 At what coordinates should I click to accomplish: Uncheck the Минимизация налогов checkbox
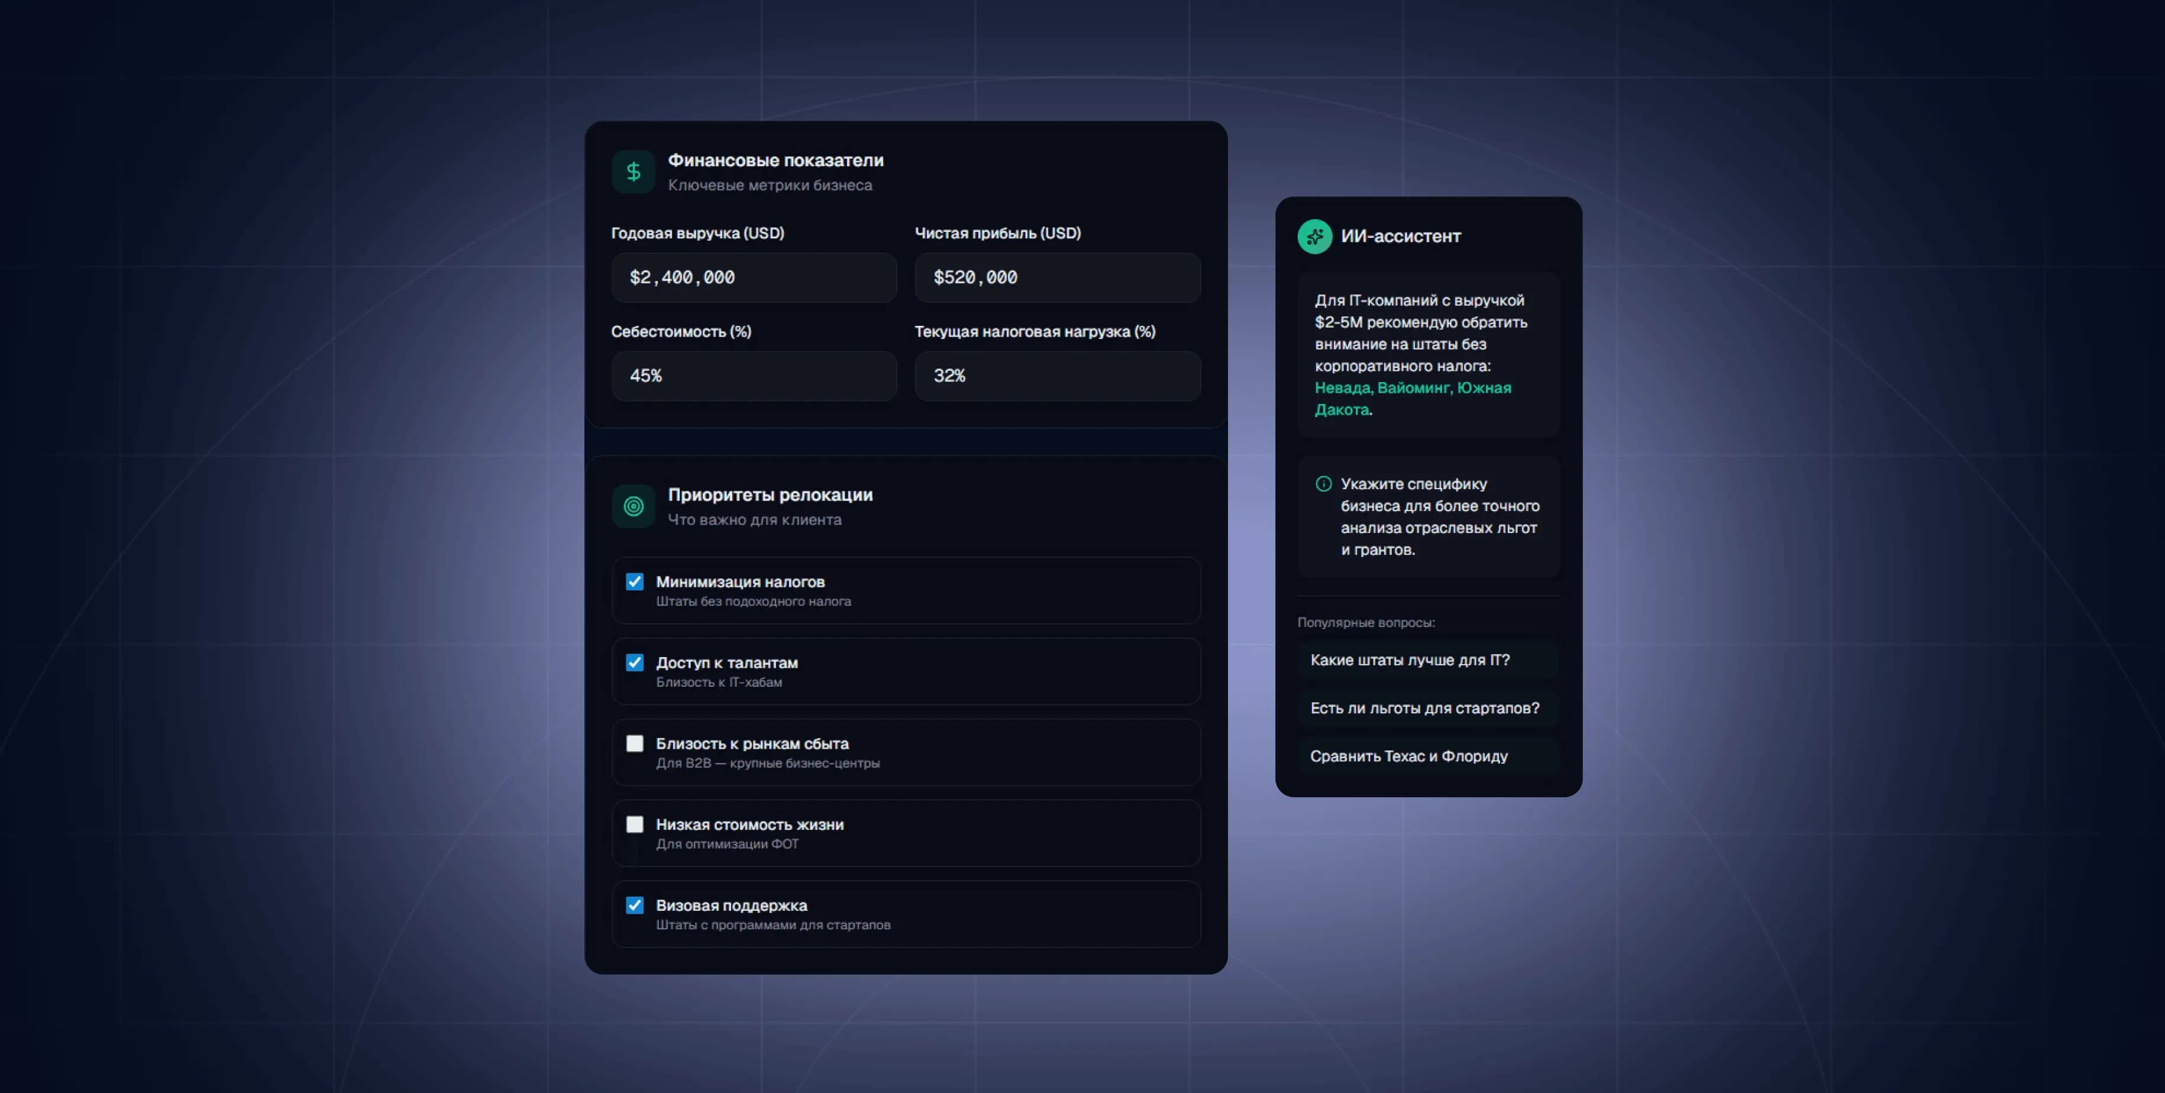(x=635, y=581)
